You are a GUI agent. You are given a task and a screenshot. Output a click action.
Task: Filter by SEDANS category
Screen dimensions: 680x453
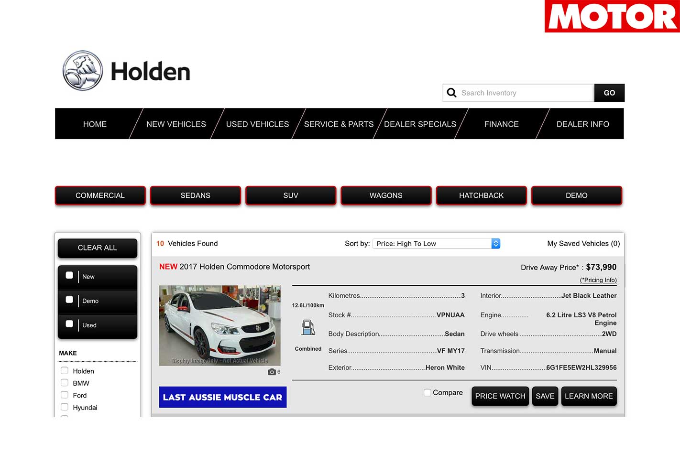click(x=195, y=195)
